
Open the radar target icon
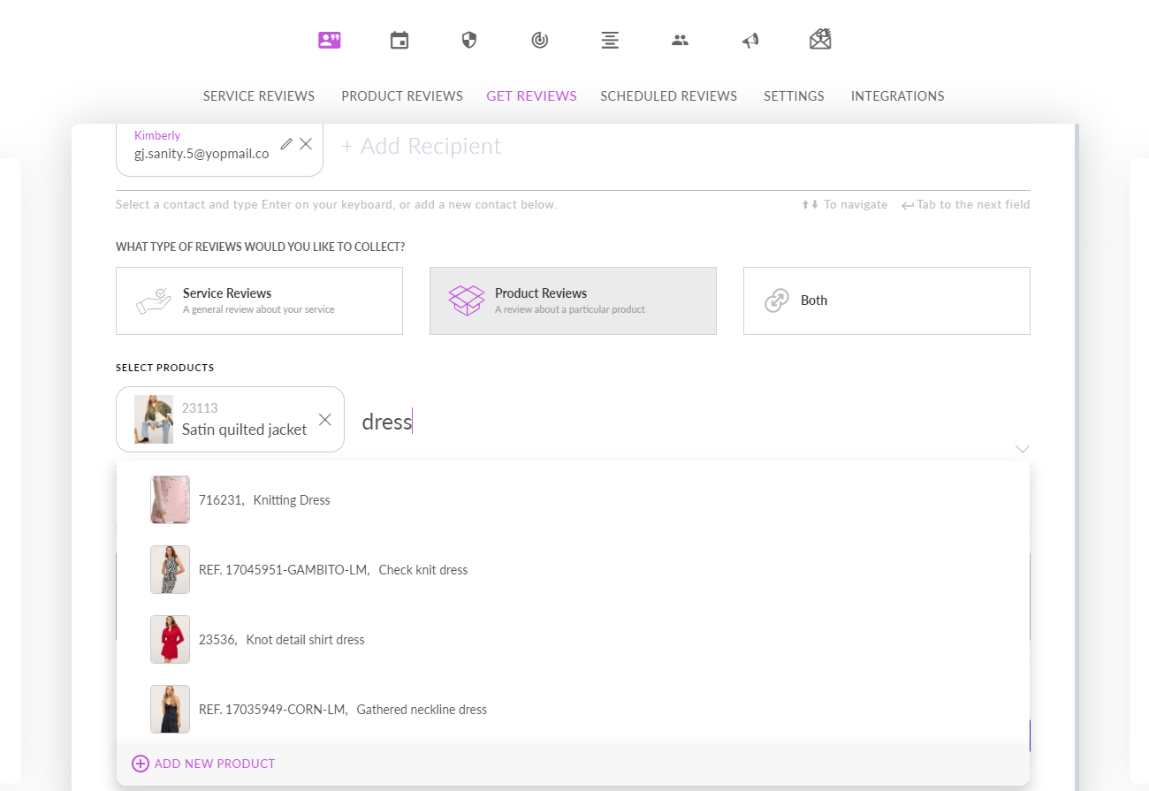point(540,40)
